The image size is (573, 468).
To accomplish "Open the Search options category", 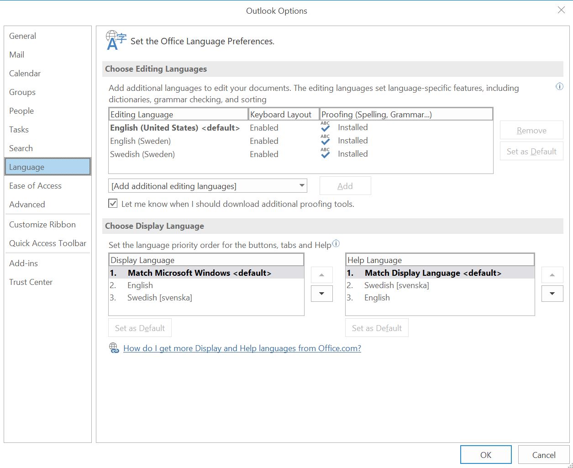I will [47, 148].
